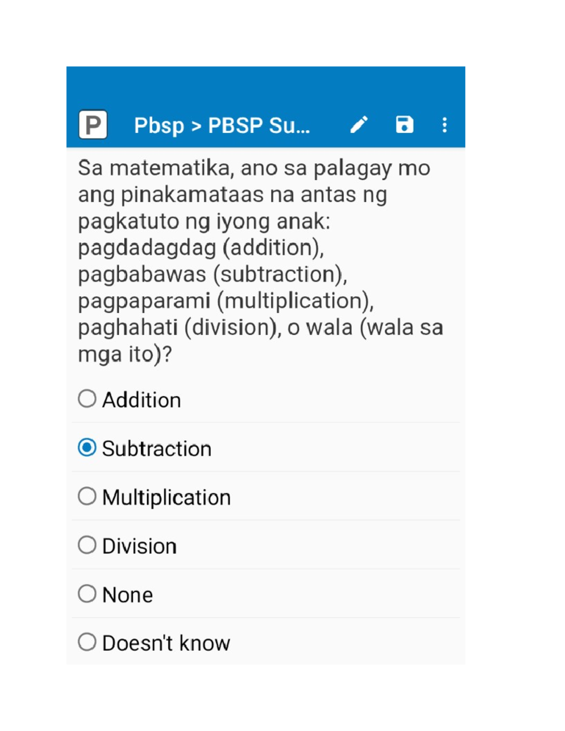Select the Addition radio button
Viewport: 565px width, 731px height.
(87, 399)
